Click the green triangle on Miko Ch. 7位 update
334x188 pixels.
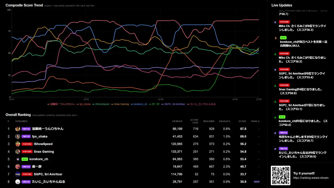[x=275, y=54]
